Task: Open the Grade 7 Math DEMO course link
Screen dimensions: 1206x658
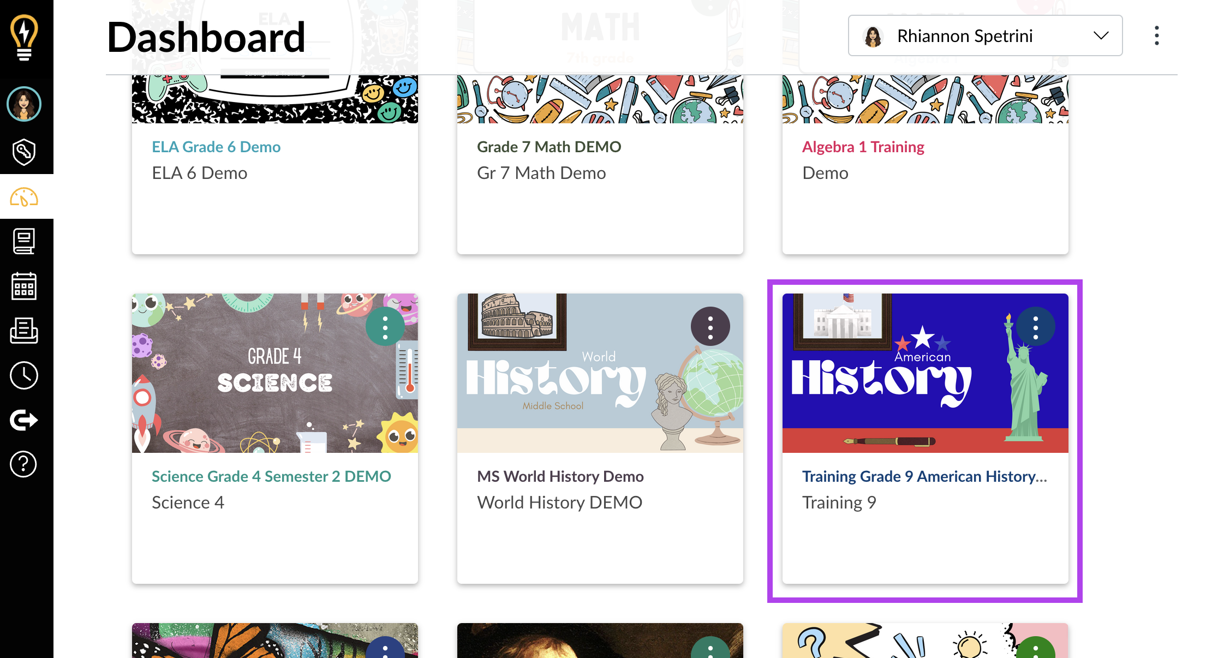Action: [549, 147]
